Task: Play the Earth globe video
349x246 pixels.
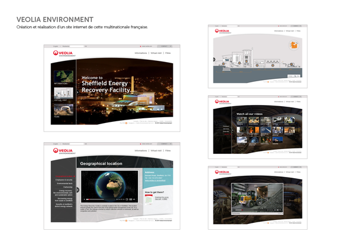Action: [x=84, y=200]
